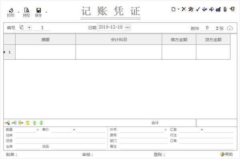Click the date field 2019-12-18
The width and height of the screenshot is (240, 159).
(x=111, y=27)
